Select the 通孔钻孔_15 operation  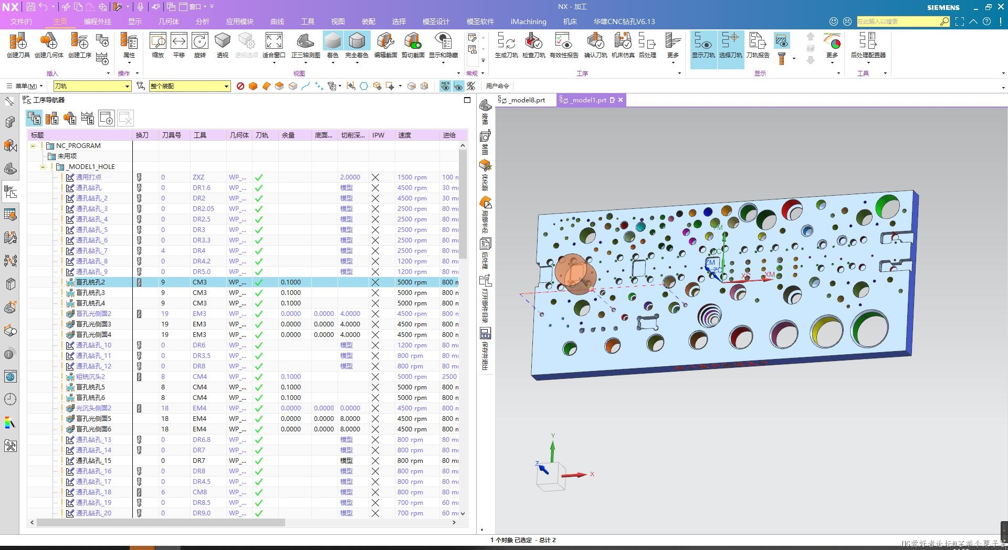pos(93,461)
